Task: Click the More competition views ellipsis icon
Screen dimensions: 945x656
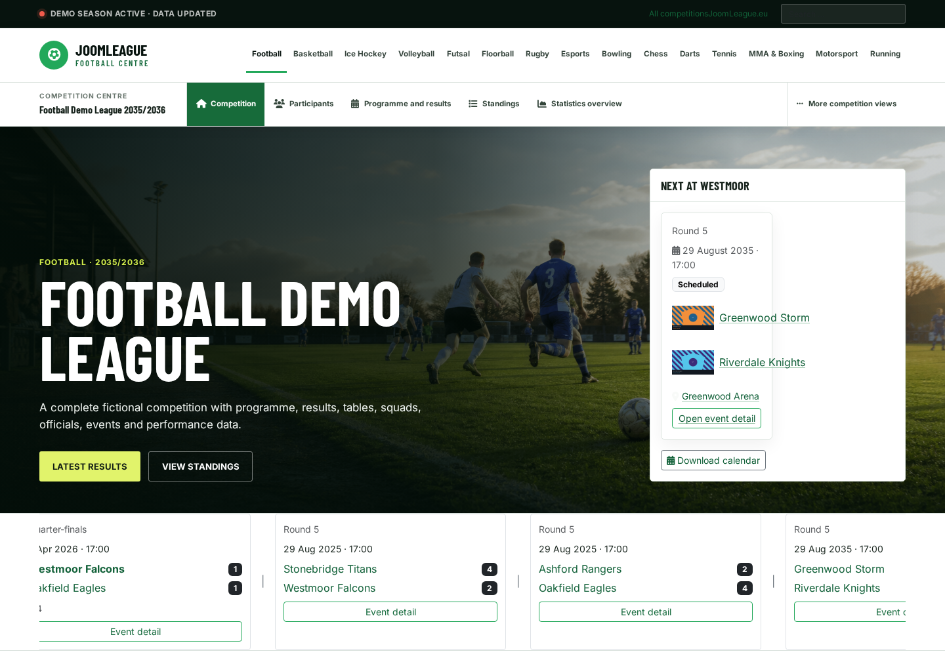Action: (800, 104)
